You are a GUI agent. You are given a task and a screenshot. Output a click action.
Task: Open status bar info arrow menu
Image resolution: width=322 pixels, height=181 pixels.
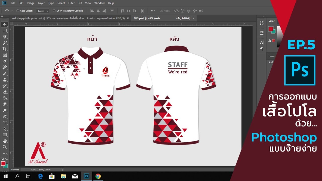coord(62,169)
